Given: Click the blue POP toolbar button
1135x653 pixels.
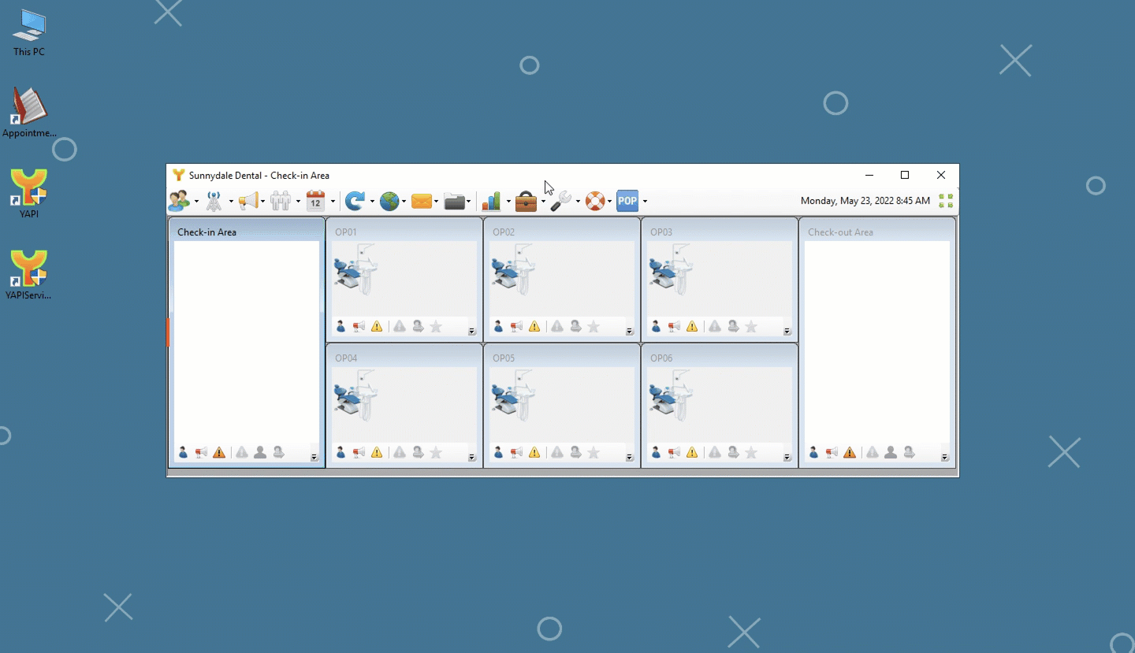Looking at the screenshot, I should tap(627, 201).
